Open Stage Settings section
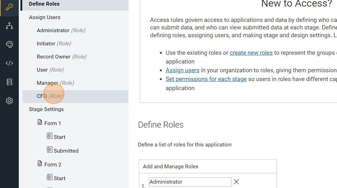This screenshot has height=188, width=337. [46, 109]
